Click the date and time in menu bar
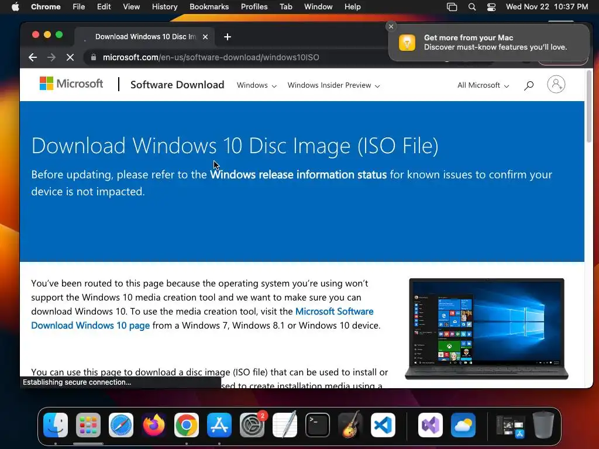This screenshot has width=599, height=449. point(547,6)
